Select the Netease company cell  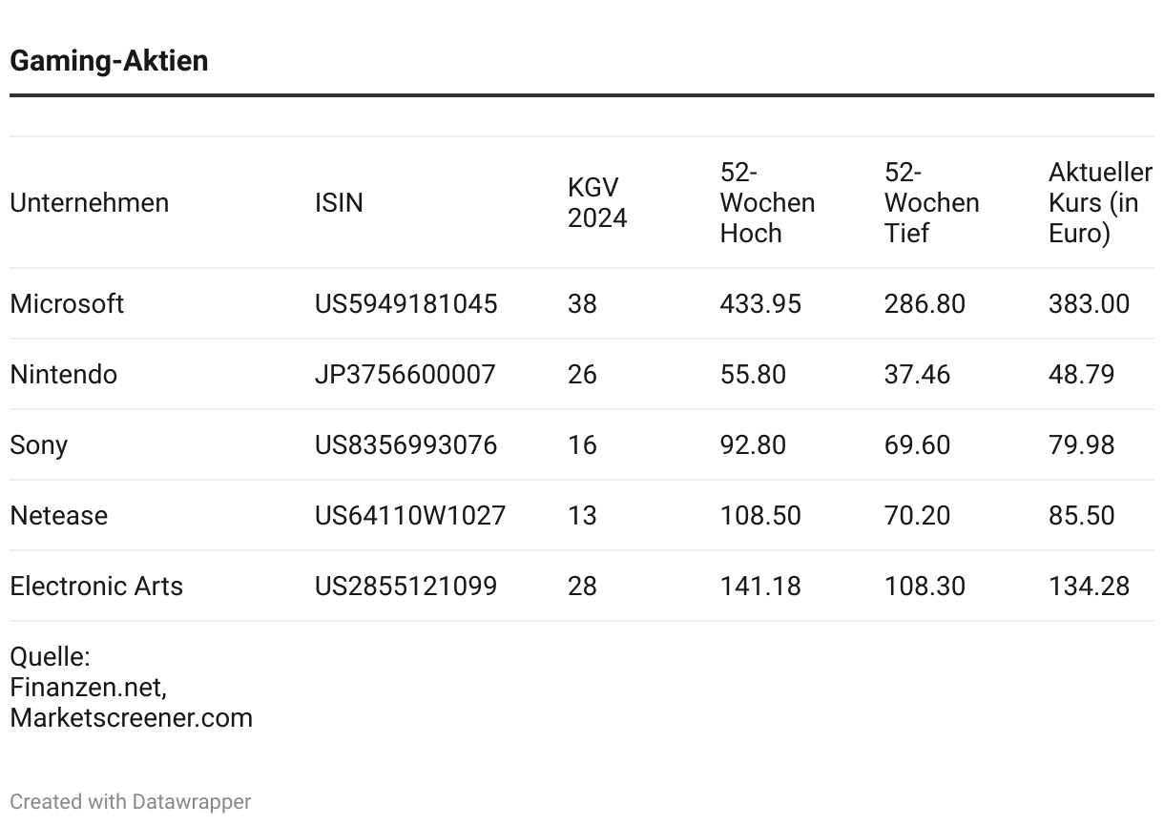pos(59,515)
